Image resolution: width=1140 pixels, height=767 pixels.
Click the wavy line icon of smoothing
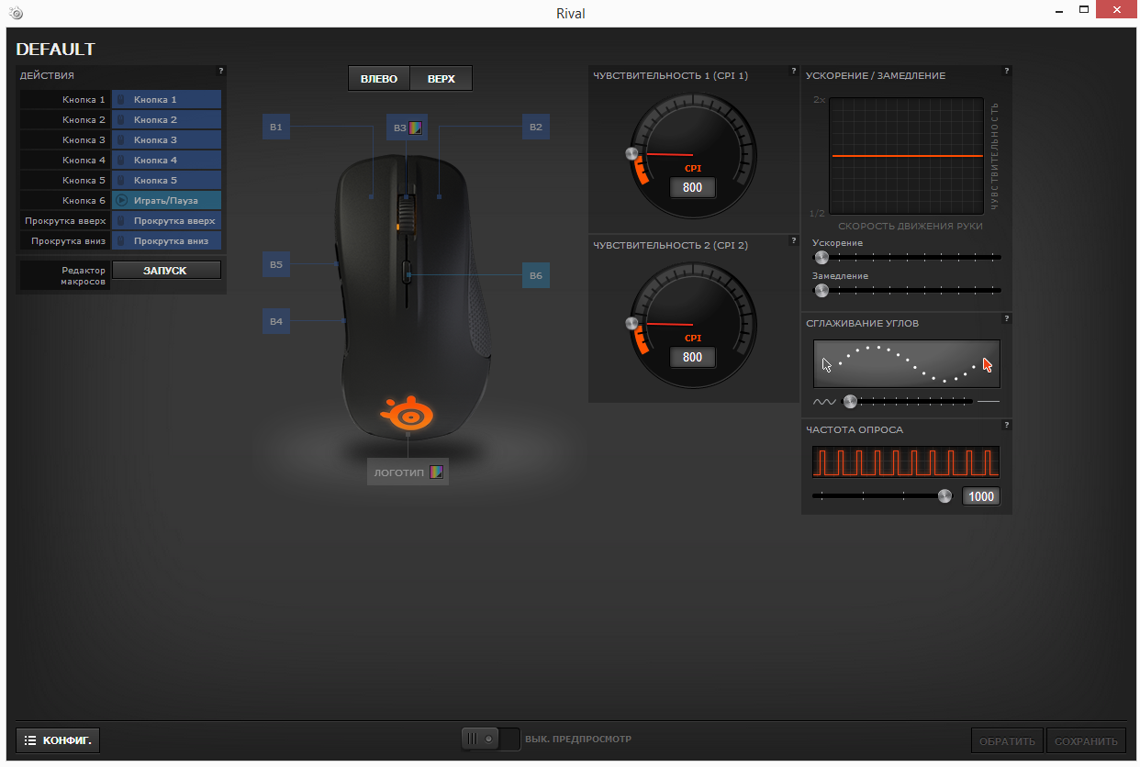pyautogui.click(x=824, y=402)
